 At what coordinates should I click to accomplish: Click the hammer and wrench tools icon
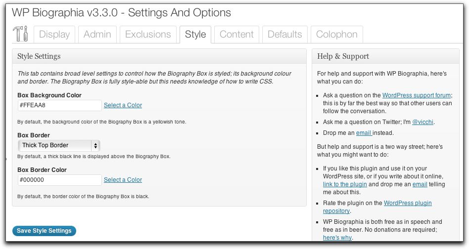tap(20, 35)
